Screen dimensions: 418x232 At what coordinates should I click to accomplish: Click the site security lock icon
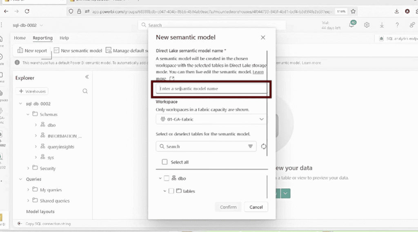point(79,11)
